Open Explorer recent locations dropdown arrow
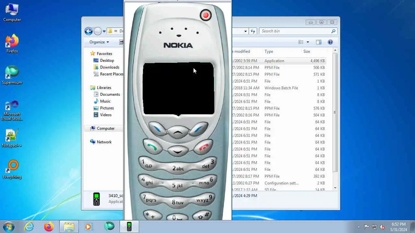The image size is (415, 233). [104, 31]
